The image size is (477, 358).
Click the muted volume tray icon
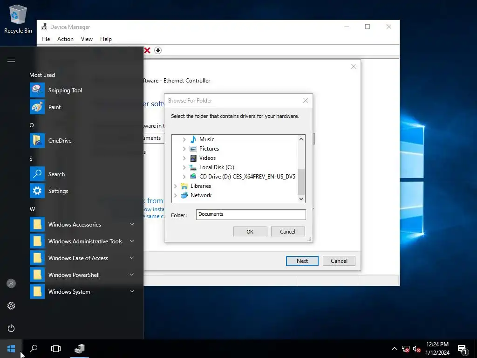pyautogui.click(x=417, y=349)
